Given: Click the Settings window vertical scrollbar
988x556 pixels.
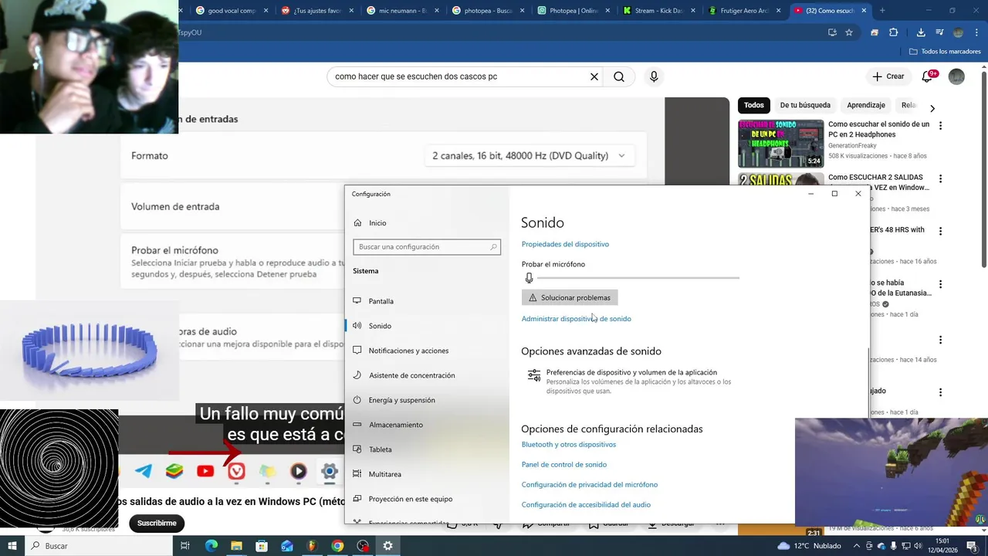Looking at the screenshot, I should coord(868,381).
